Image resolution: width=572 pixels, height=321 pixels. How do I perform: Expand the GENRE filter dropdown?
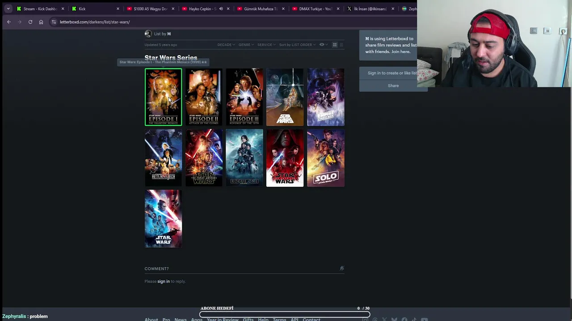pos(246,45)
